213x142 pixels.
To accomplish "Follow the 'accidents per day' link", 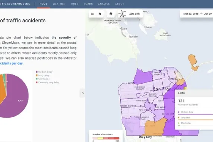I will [x=12, y=63].
